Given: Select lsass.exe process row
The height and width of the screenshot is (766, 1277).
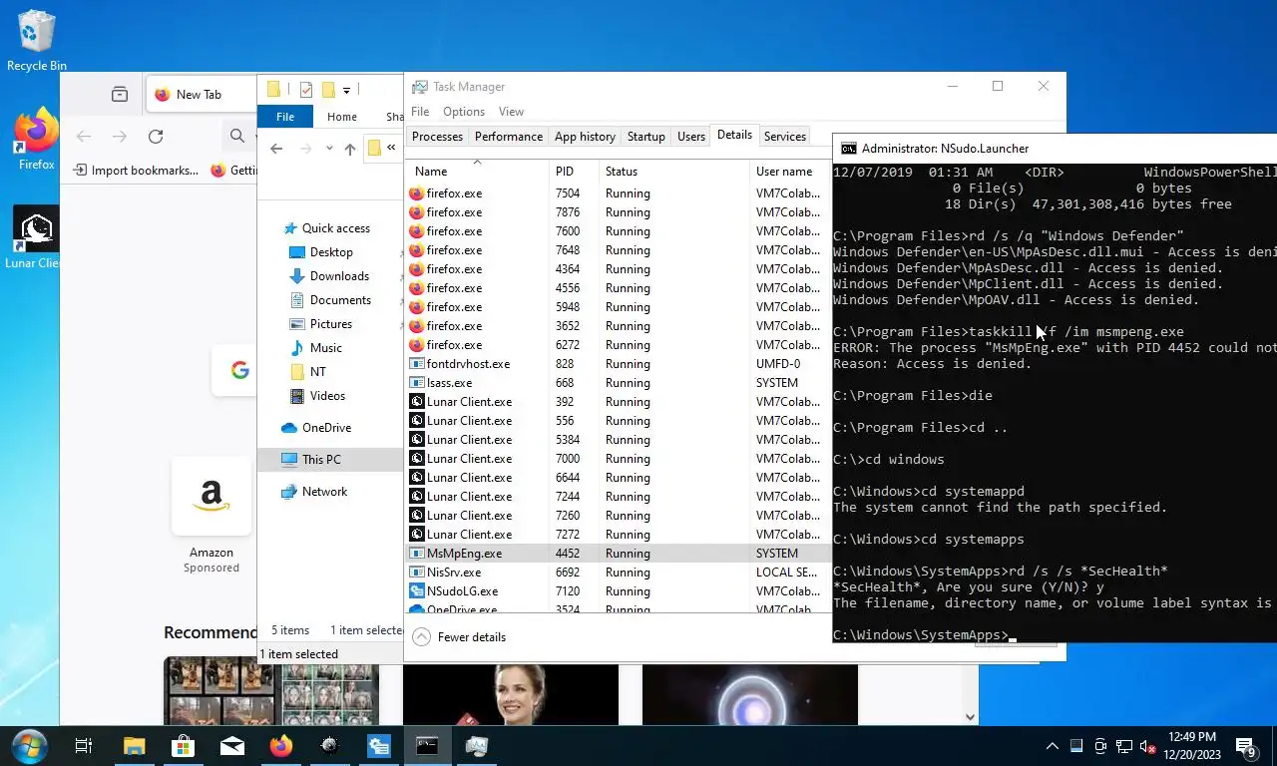Looking at the screenshot, I should coord(618,383).
